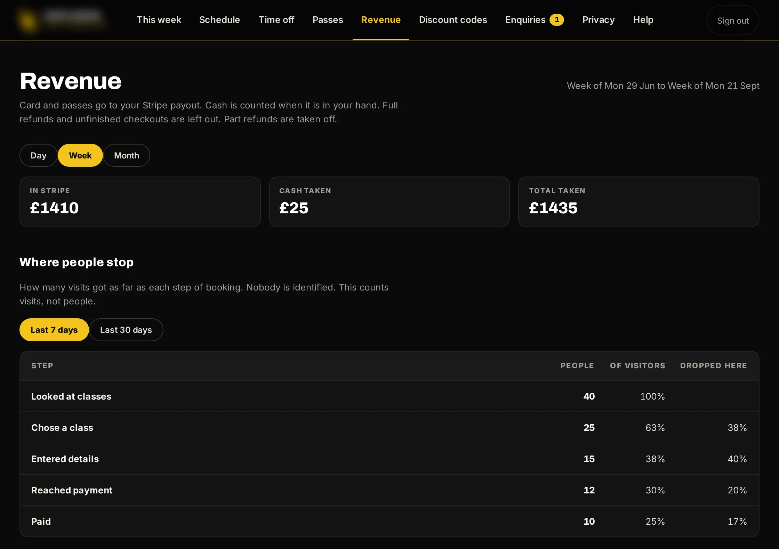Screen dimensions: 779x549
Task: Click the OF VISITORS column header
Action: (637, 366)
